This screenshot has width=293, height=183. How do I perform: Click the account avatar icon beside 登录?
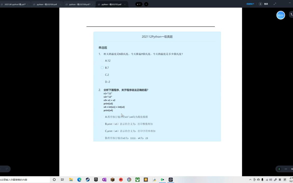[x=260, y=4]
